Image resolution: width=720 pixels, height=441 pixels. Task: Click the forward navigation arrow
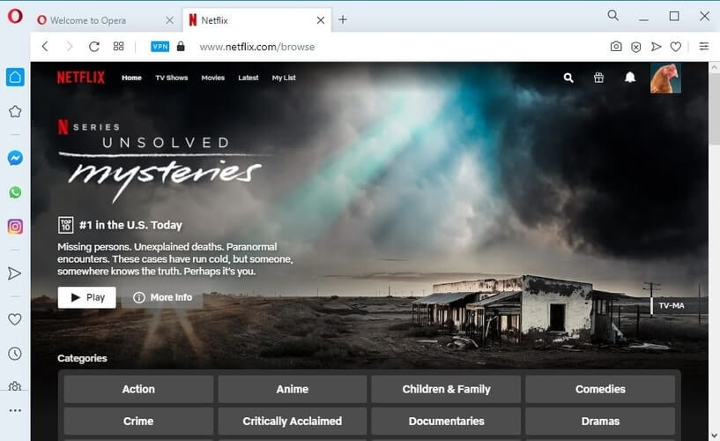tap(69, 47)
